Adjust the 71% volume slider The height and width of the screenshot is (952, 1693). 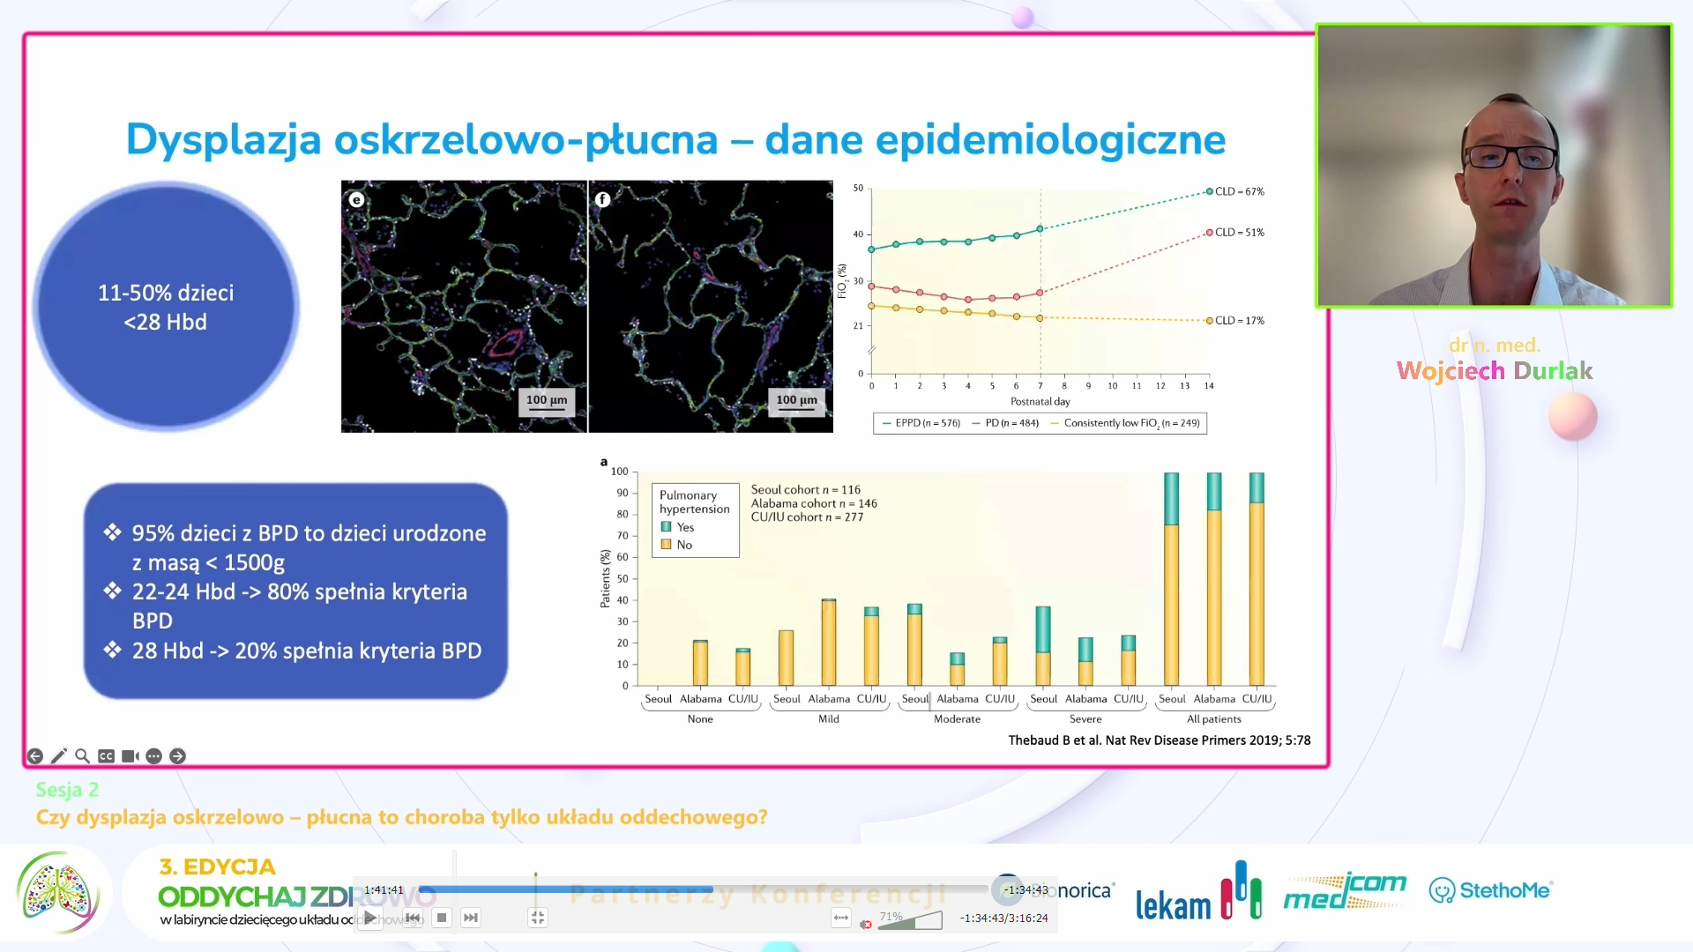[912, 920]
